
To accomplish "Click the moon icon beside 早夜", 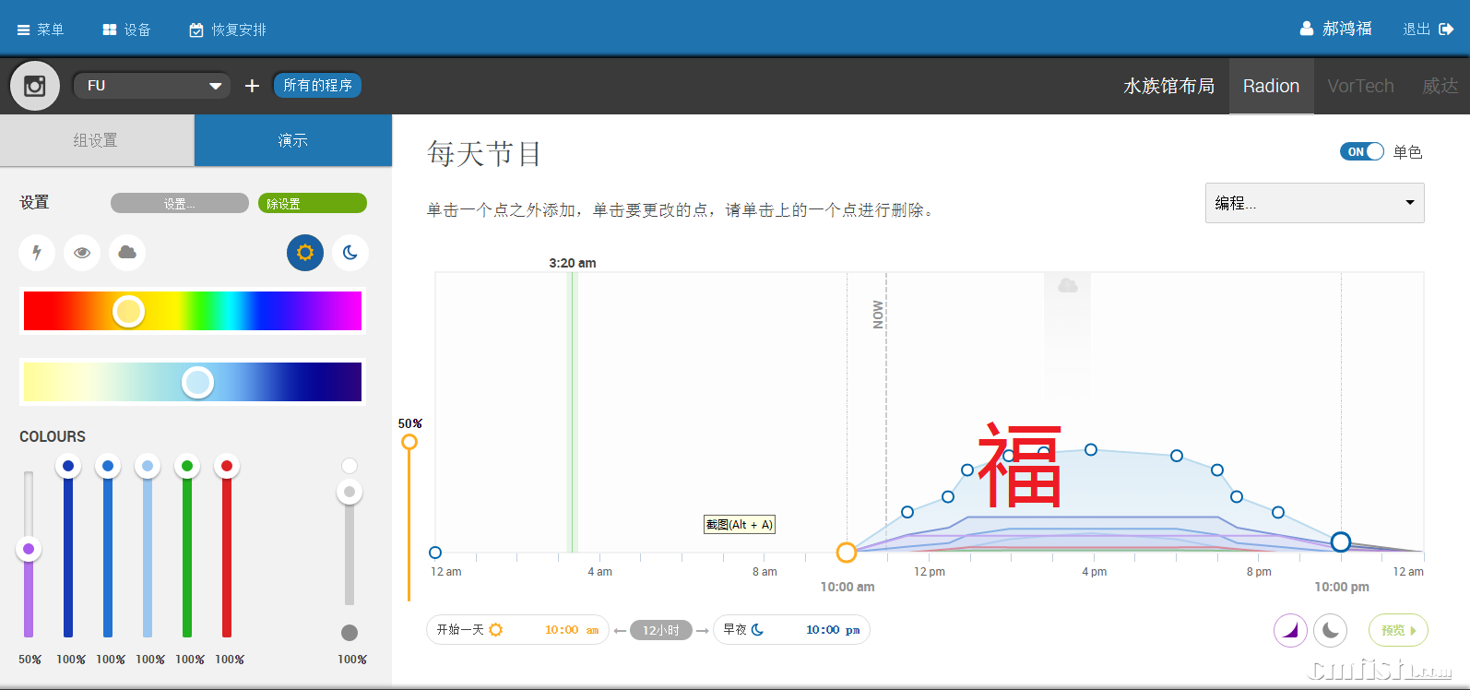I will click(x=758, y=630).
